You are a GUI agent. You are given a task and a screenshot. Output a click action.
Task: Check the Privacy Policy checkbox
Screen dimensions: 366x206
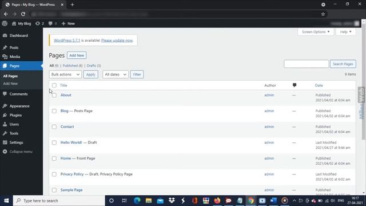54,175
